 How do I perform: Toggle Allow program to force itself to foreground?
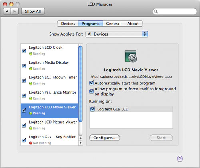[92, 91]
